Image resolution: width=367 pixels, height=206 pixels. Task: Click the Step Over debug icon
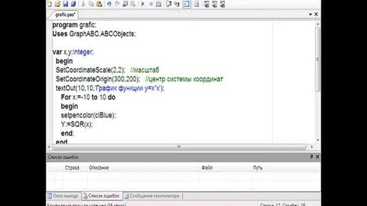tap(169, 4)
